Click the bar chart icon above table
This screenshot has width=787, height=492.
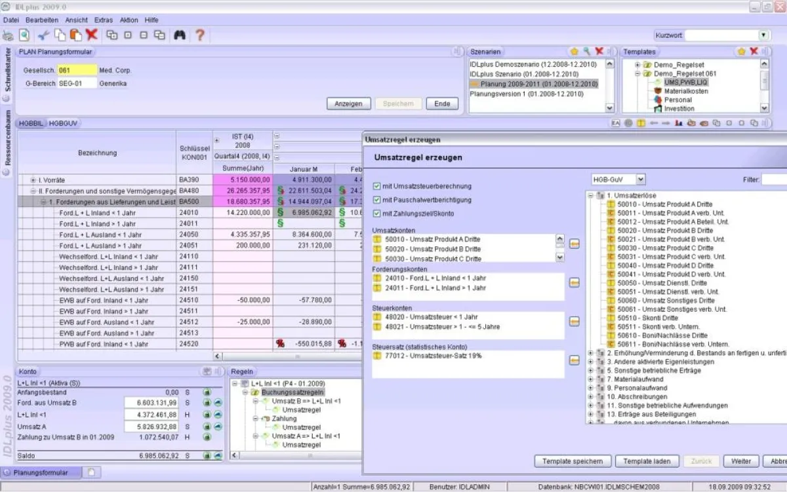coord(679,123)
